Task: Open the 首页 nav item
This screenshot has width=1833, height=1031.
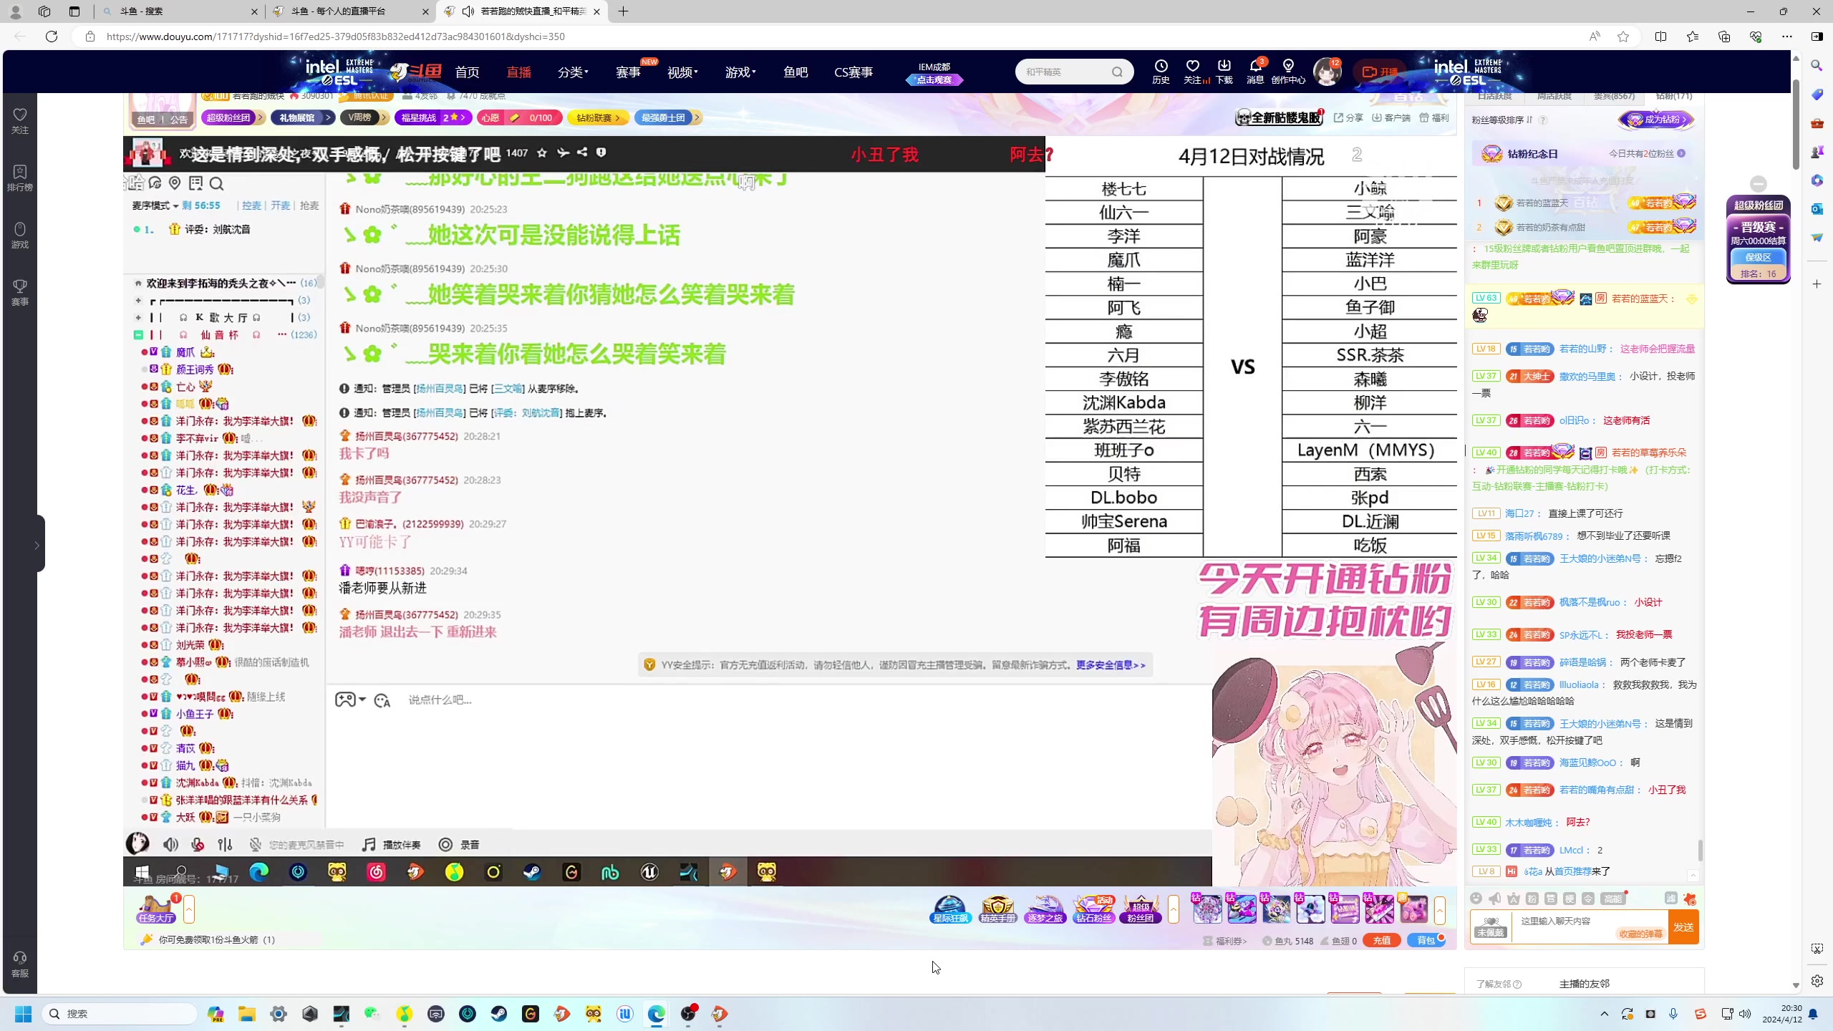Action: [467, 72]
